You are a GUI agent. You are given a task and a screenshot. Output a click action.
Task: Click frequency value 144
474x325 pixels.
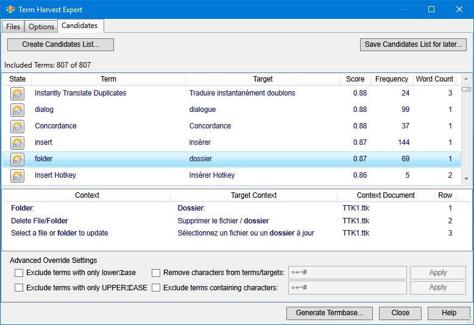tap(404, 142)
